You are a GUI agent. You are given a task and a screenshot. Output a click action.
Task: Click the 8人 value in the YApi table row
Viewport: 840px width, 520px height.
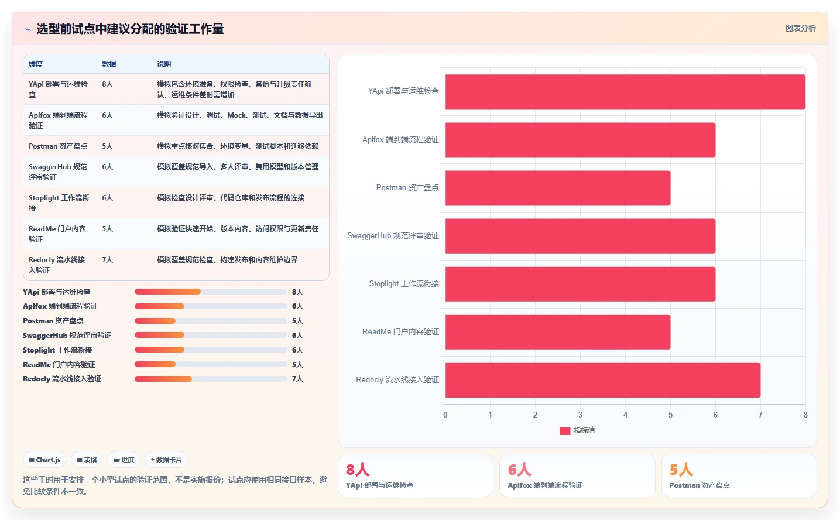[107, 84]
